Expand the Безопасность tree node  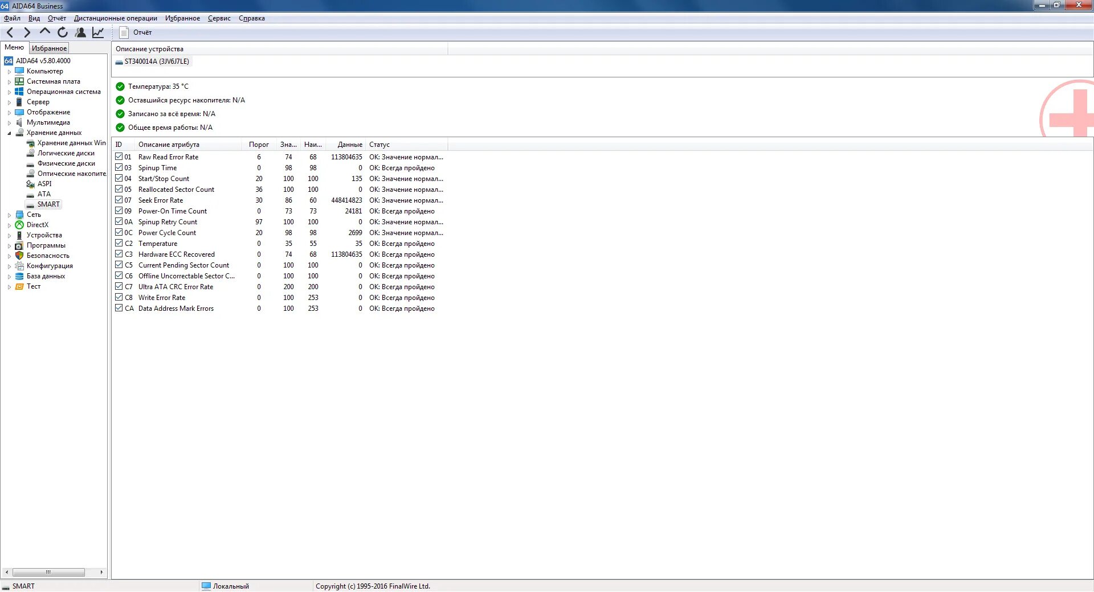point(9,256)
